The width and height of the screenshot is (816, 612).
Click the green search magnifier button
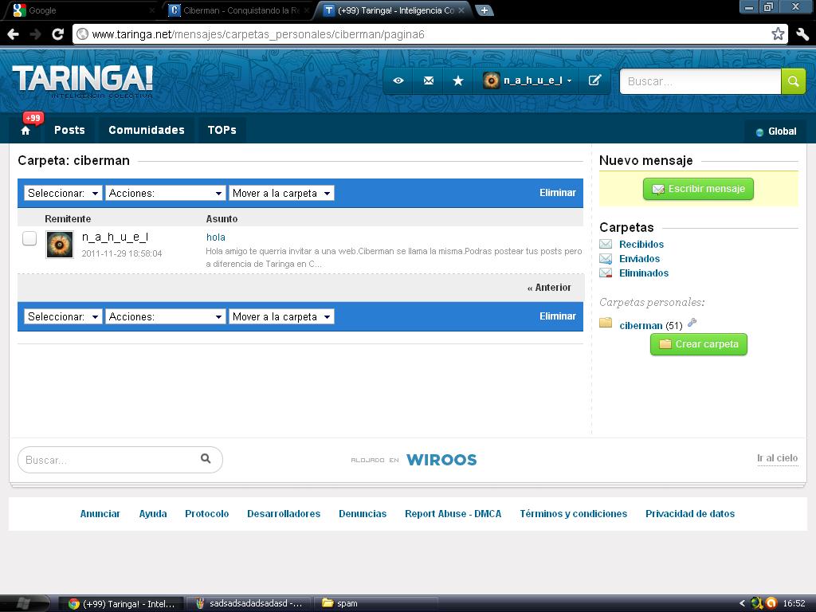pos(793,81)
